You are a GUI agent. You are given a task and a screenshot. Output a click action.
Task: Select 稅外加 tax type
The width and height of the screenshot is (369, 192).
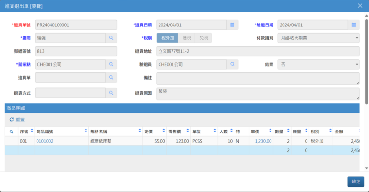coord(168,38)
